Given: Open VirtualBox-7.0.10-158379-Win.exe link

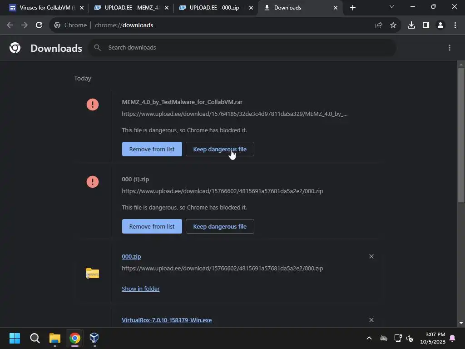Looking at the screenshot, I should (167, 320).
